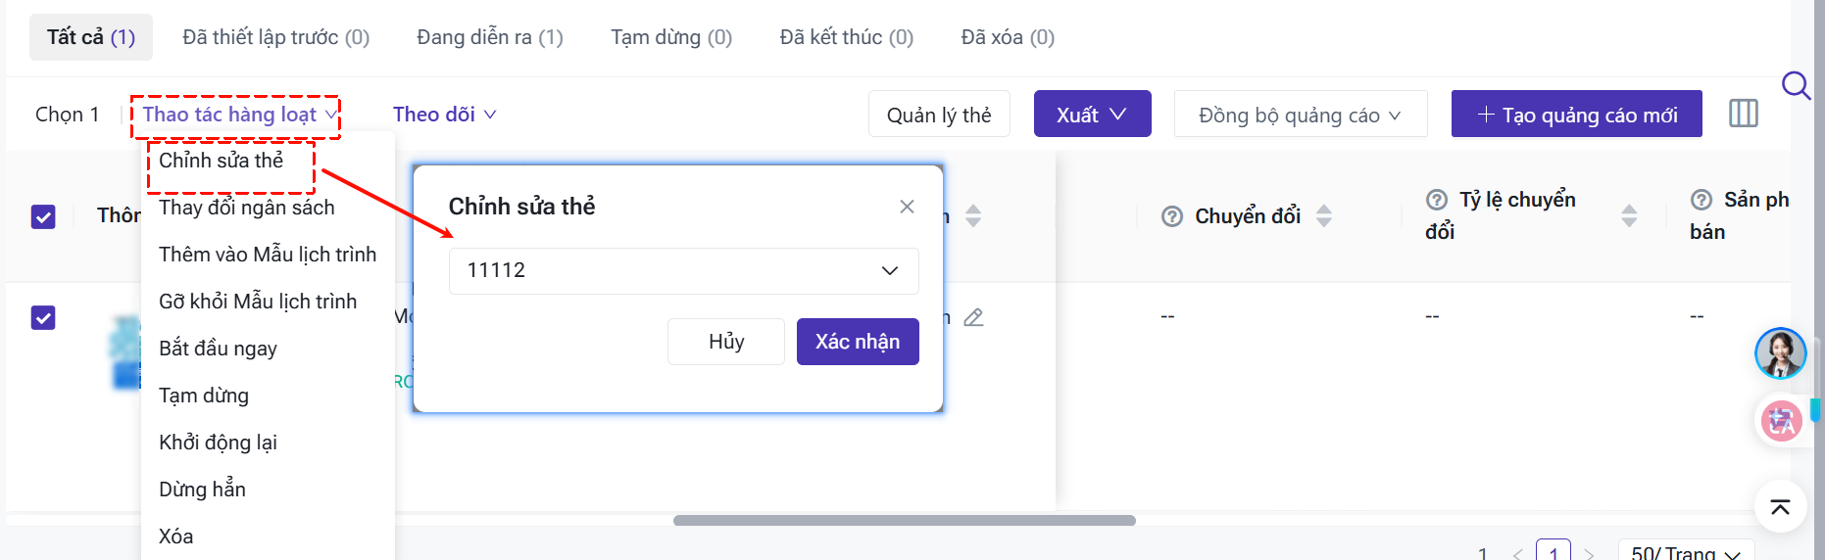The height and width of the screenshot is (560, 1825).
Task: Open the column settings icon
Action: 1743,114
